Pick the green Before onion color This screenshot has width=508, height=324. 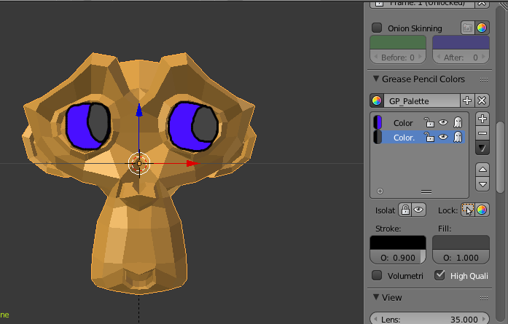point(398,43)
